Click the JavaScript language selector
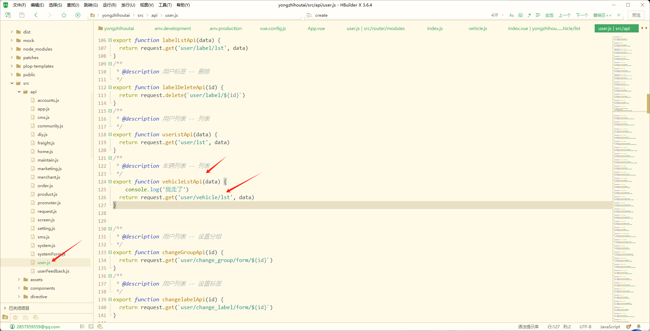The width and height of the screenshot is (650, 331). click(x=610, y=327)
